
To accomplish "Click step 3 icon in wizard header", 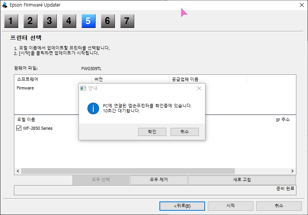I will click(x=50, y=21).
